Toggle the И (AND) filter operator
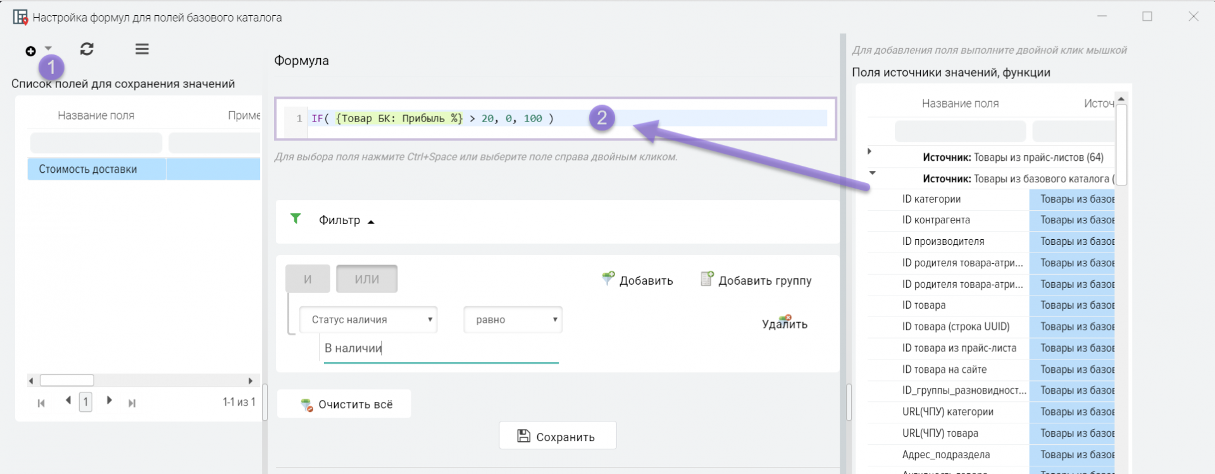This screenshot has height=474, width=1215. click(x=308, y=279)
